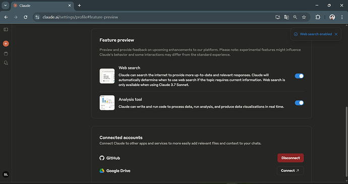View site information icon in address bar

tap(37, 17)
